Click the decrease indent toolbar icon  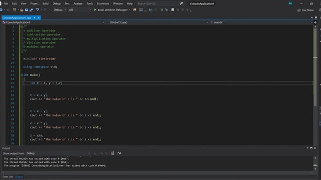click(x=162, y=10)
